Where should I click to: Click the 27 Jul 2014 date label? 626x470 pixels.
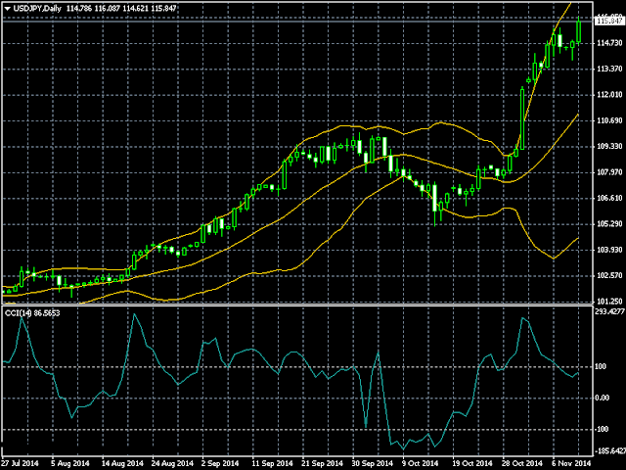[x=21, y=463]
